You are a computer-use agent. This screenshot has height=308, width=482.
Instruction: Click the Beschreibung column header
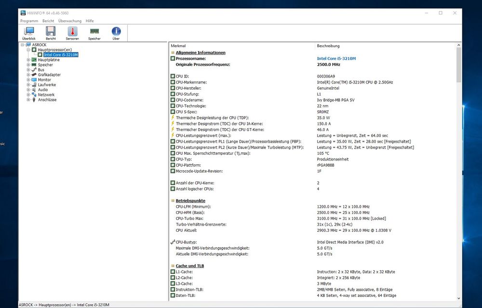coord(328,46)
